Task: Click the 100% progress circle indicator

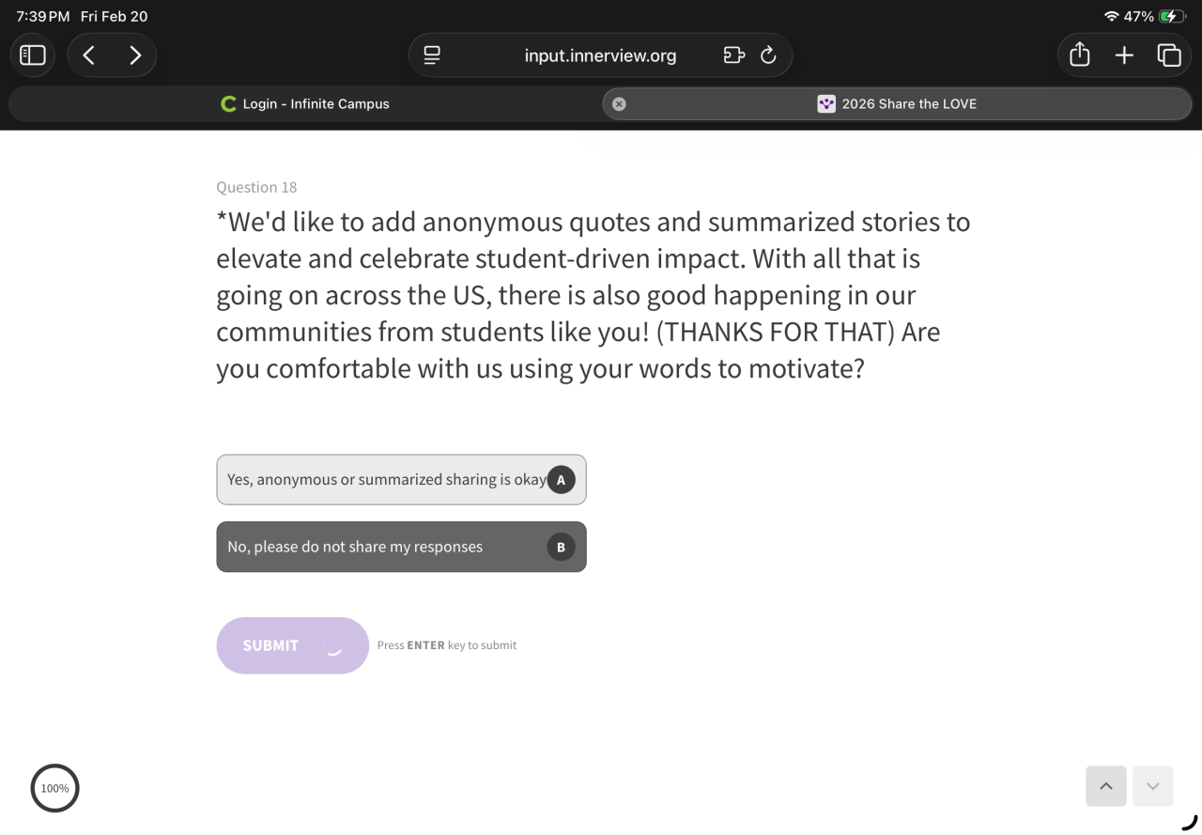Action: coord(54,788)
